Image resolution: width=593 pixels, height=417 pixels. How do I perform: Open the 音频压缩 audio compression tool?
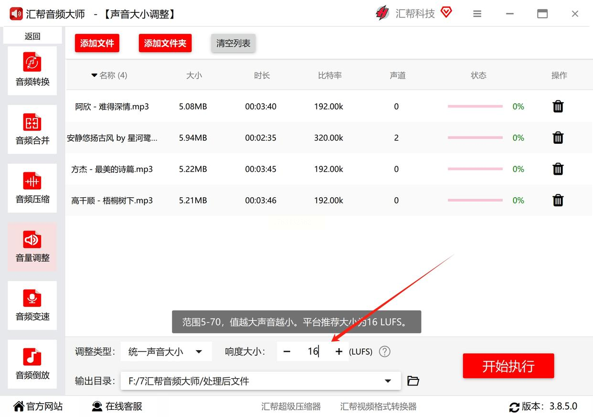[x=32, y=188]
